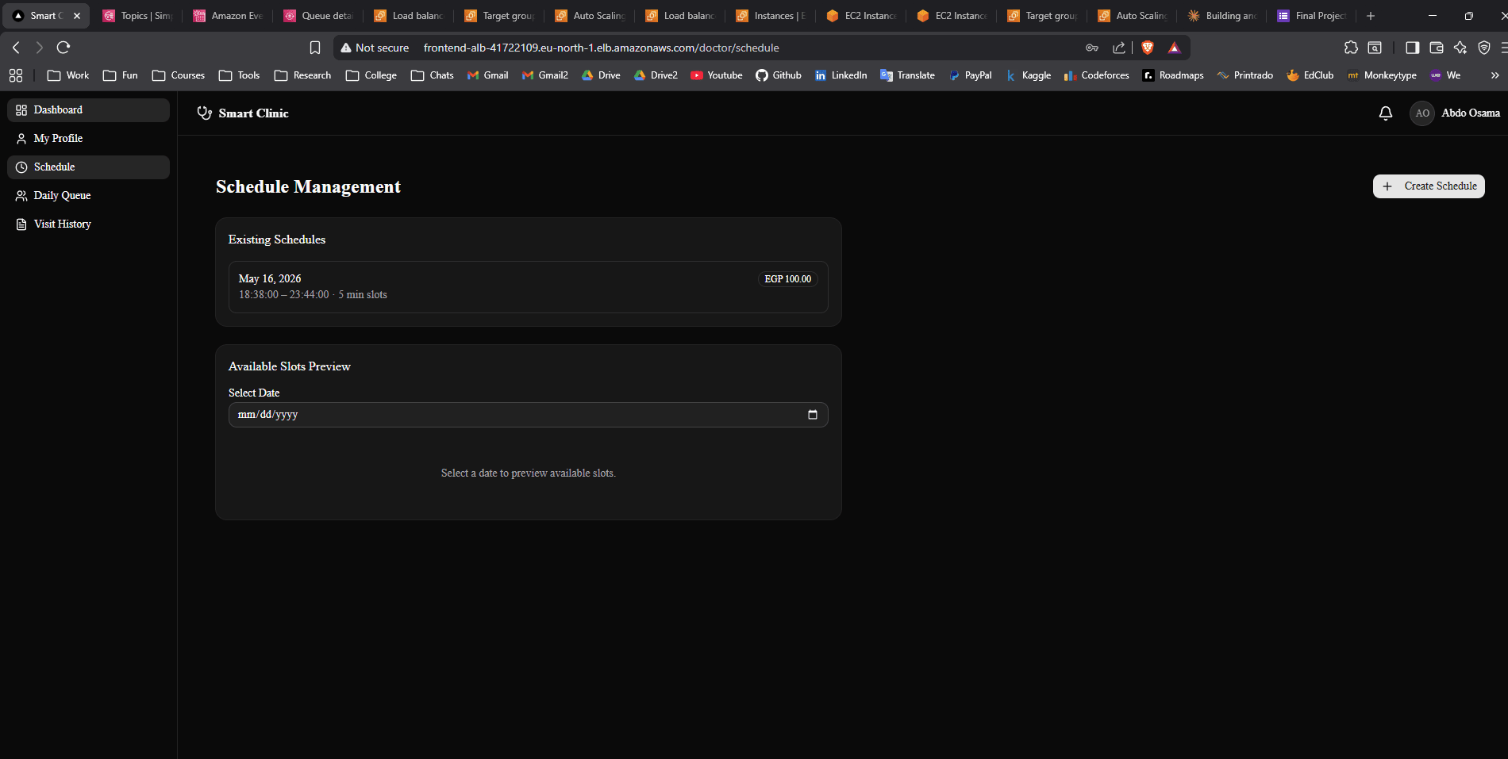Screen dimensions: 1508x759
Task: Click the Brave Rewards triangle icon
Action: coord(1174,48)
